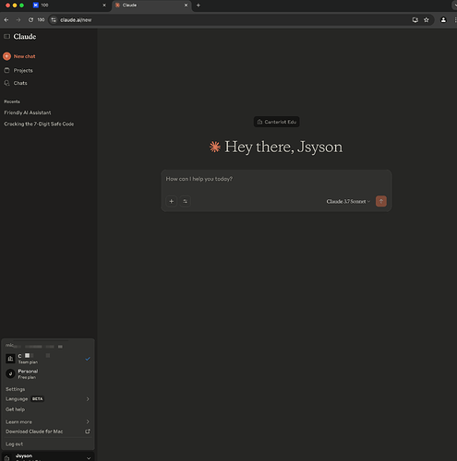The width and height of the screenshot is (457, 461).
Task: Expand the Learn more submenu
Action: (x=48, y=421)
